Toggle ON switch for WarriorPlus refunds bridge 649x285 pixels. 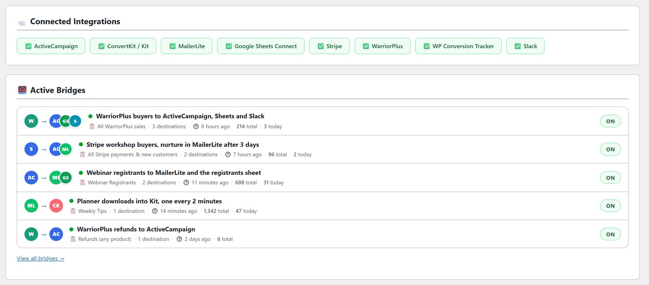click(x=610, y=234)
